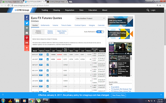Image resolution: width=166 pixels, height=103 pixels.
Task: Switch to Time & Sales tab
Action: (66, 25)
